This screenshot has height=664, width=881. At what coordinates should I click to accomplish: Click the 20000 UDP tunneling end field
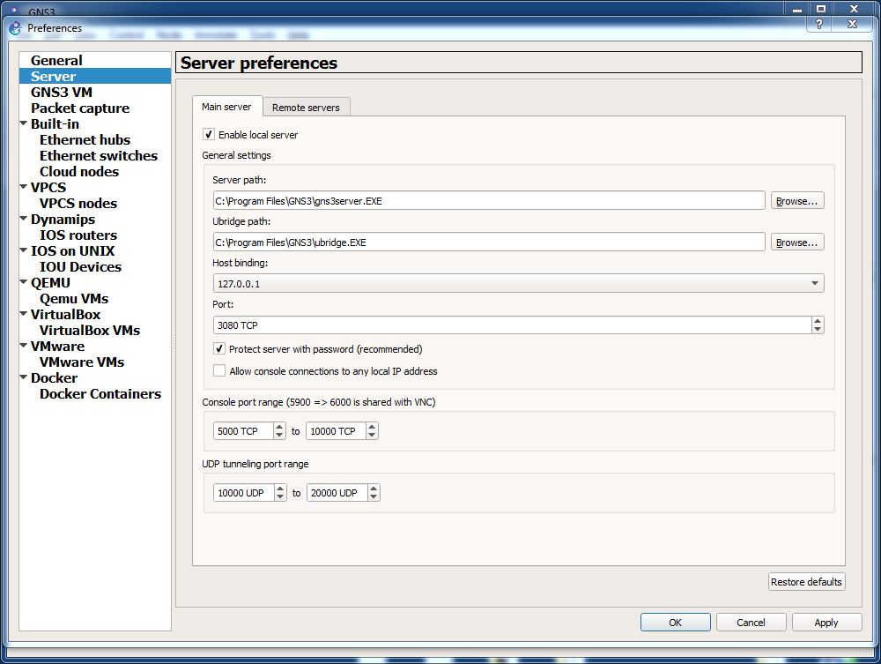tap(337, 493)
